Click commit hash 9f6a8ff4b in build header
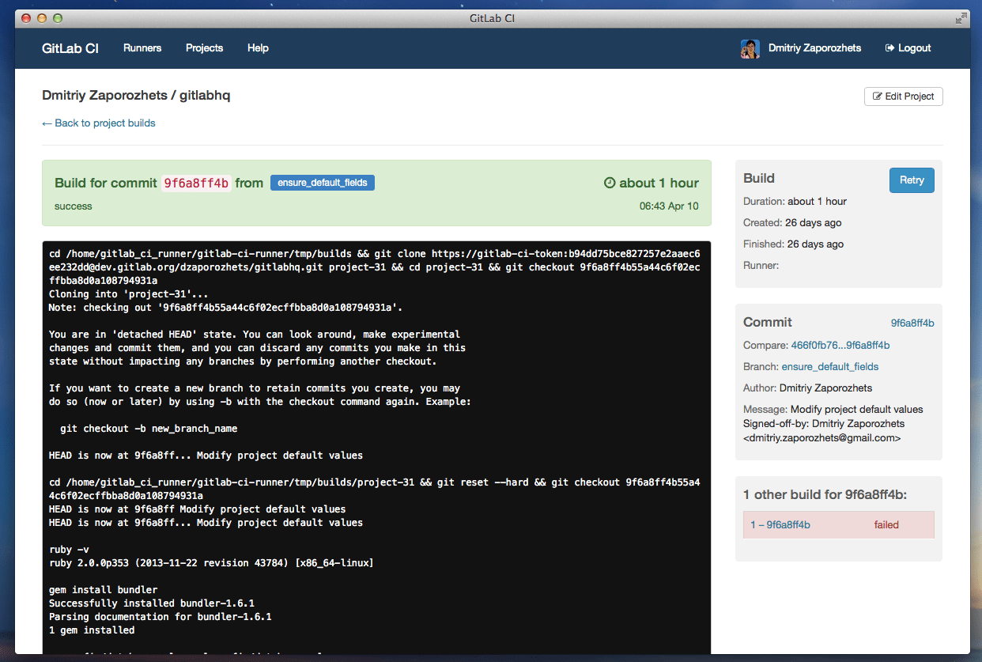The image size is (982, 662). tap(196, 183)
